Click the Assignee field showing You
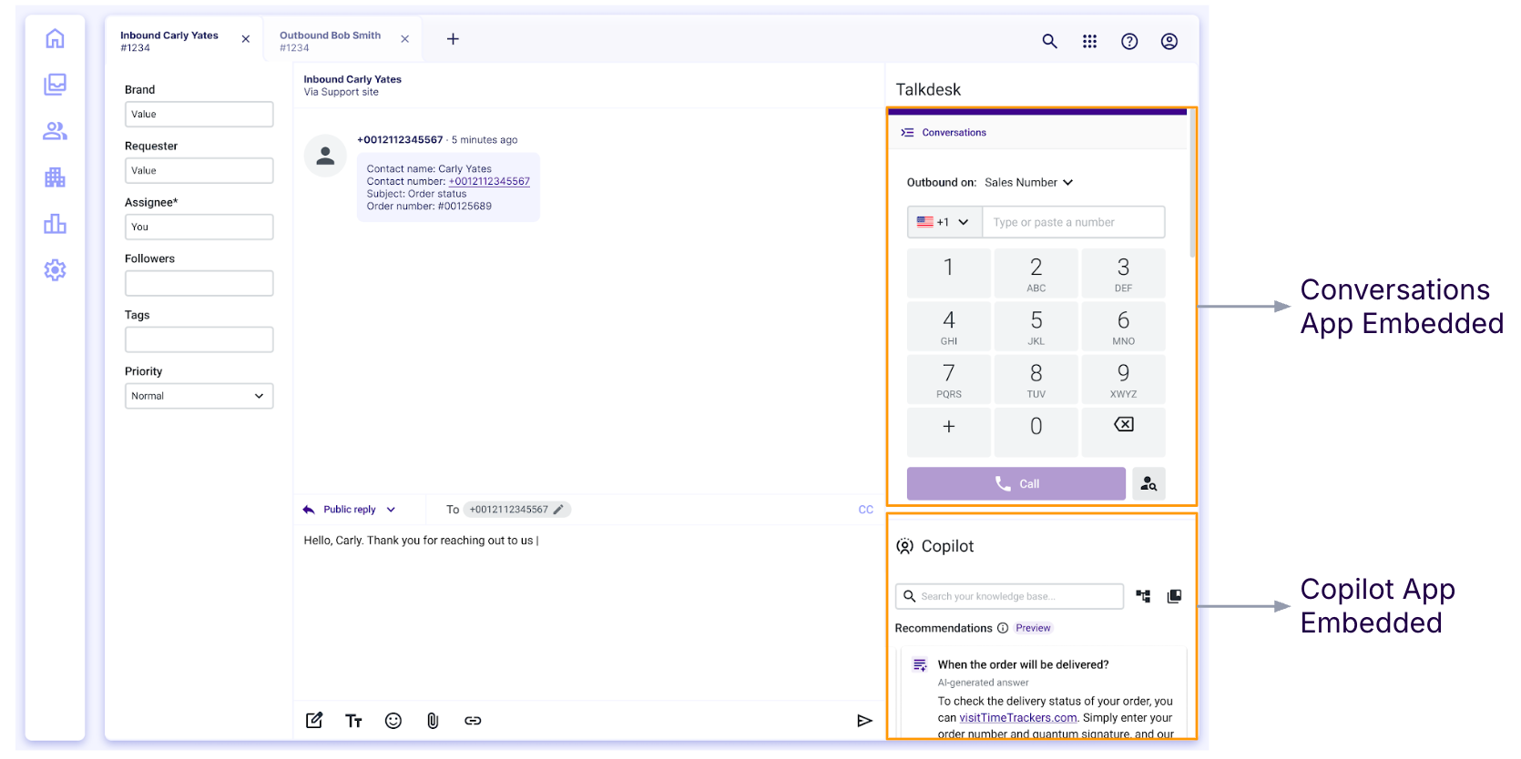Viewport: 1521px width, 759px height. pos(199,227)
